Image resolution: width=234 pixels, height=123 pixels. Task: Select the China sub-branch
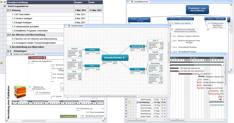point(74,71)
